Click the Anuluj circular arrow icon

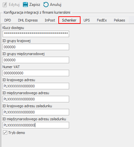tap(46, 5)
